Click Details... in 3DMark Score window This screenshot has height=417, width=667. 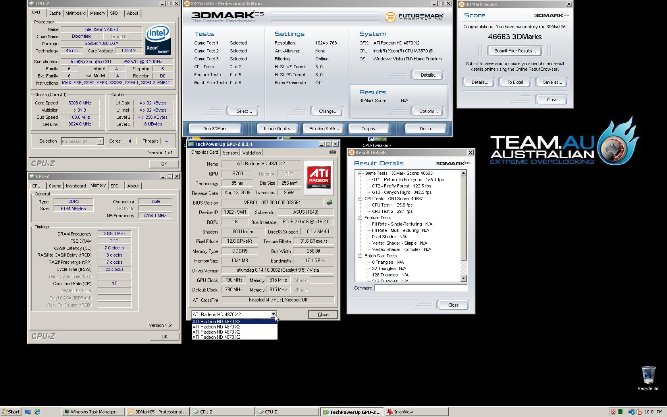coord(480,82)
